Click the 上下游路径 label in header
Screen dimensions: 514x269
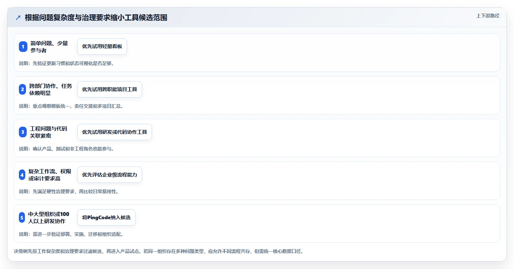pyautogui.click(x=488, y=16)
